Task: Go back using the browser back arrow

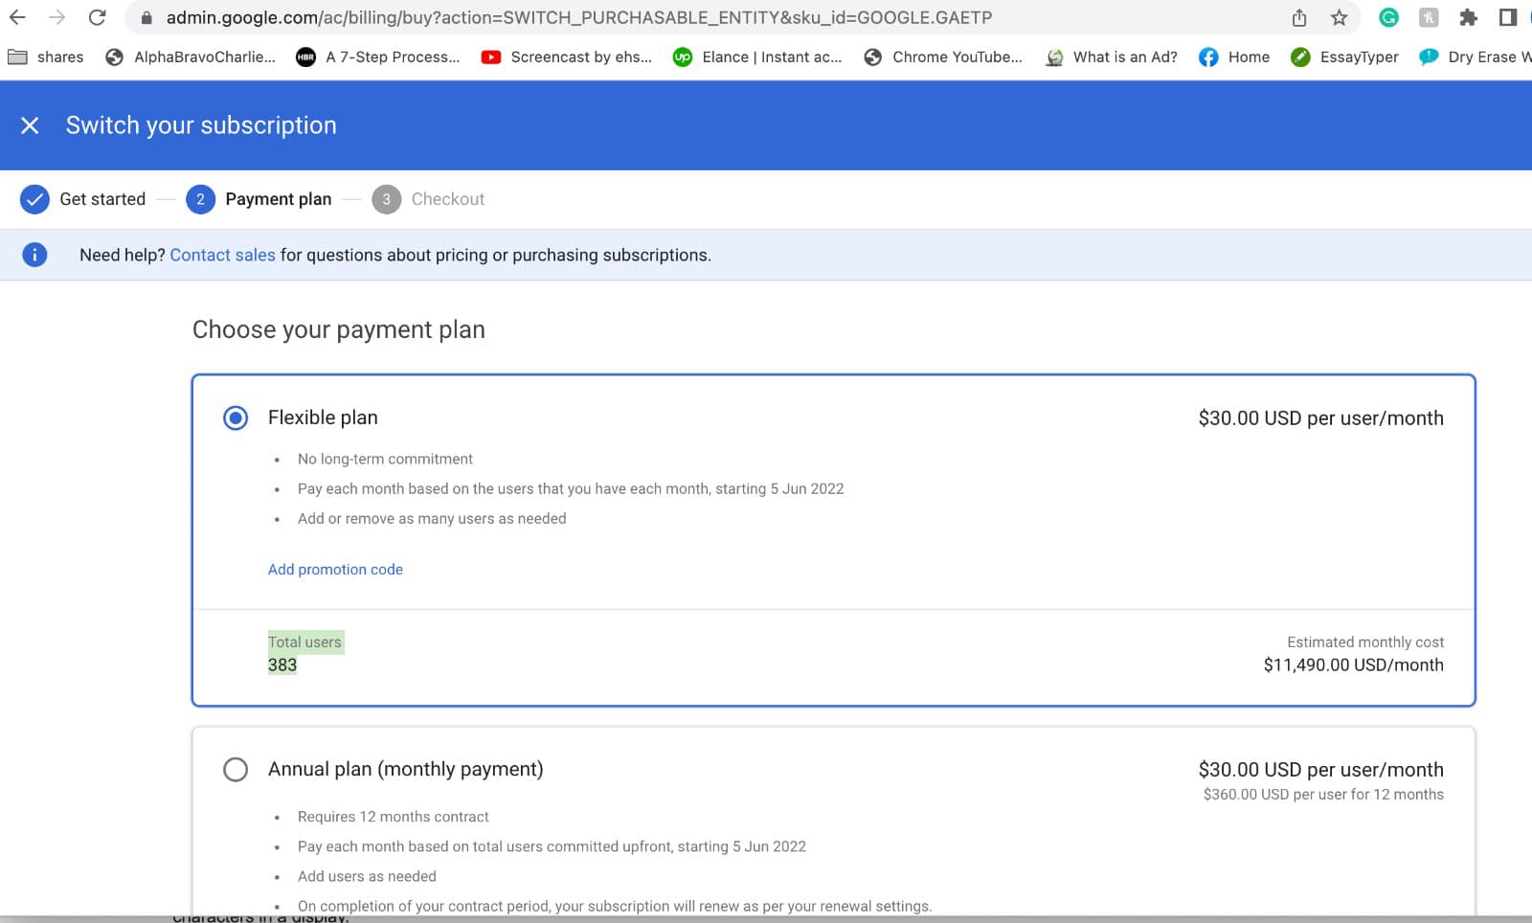Action: coord(17,17)
